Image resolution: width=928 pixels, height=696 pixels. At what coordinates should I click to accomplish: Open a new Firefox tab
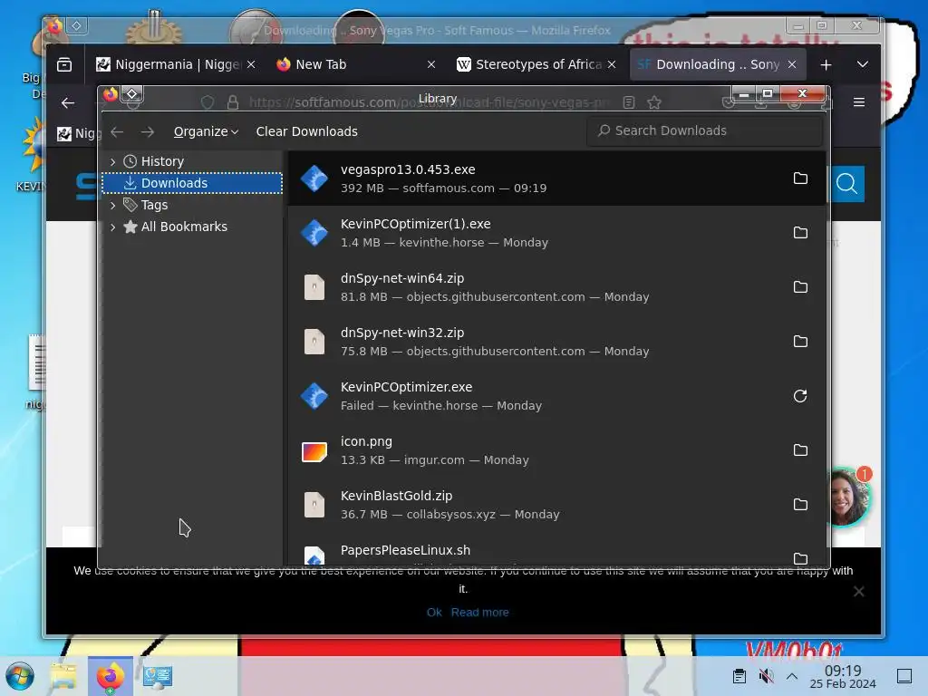point(826,64)
